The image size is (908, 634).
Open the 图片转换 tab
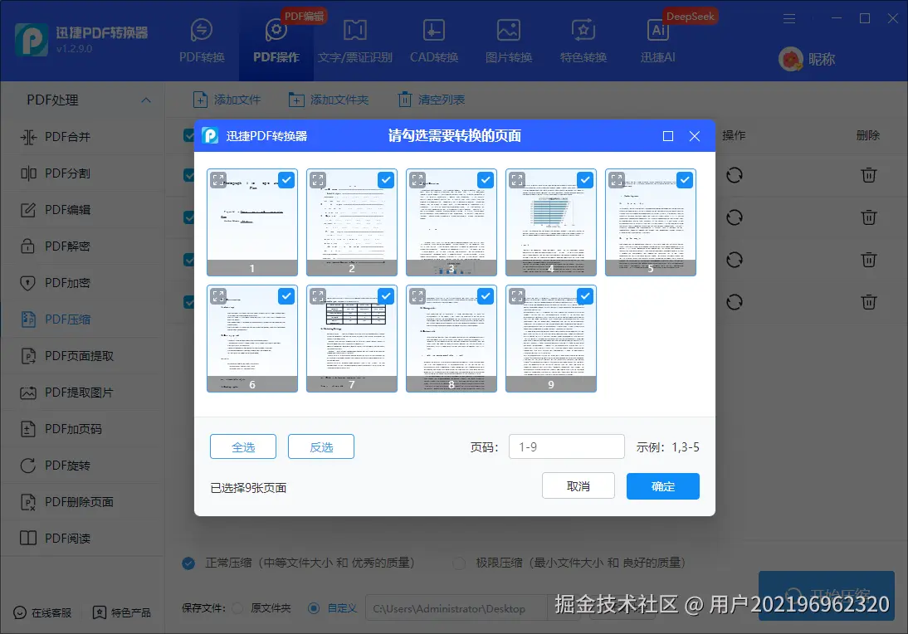(509, 41)
